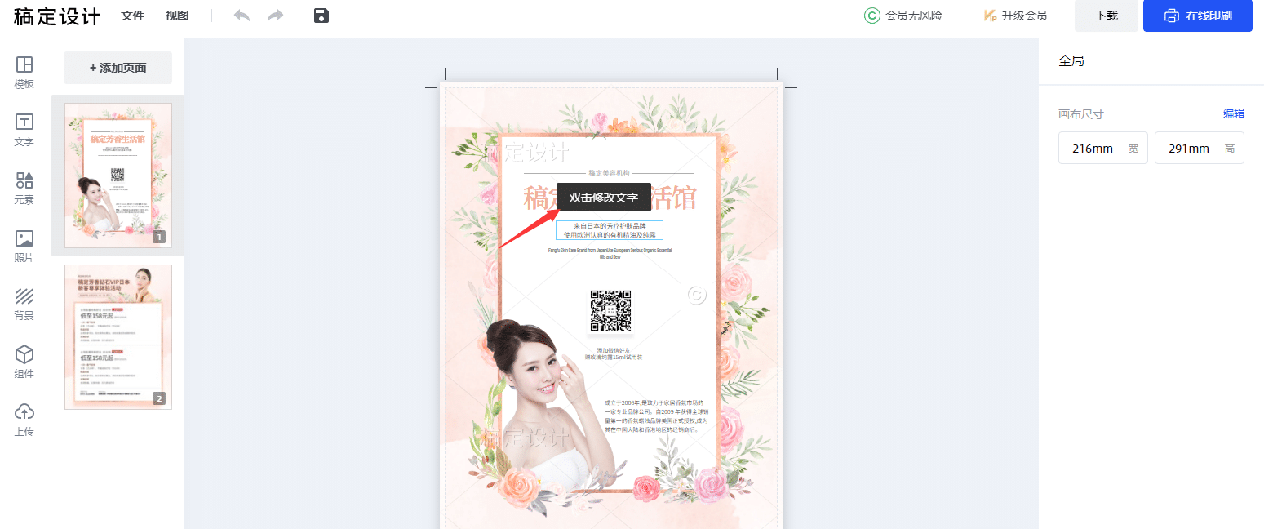Click the 在线印刷 online print button
1264x529 pixels.
point(1198,16)
